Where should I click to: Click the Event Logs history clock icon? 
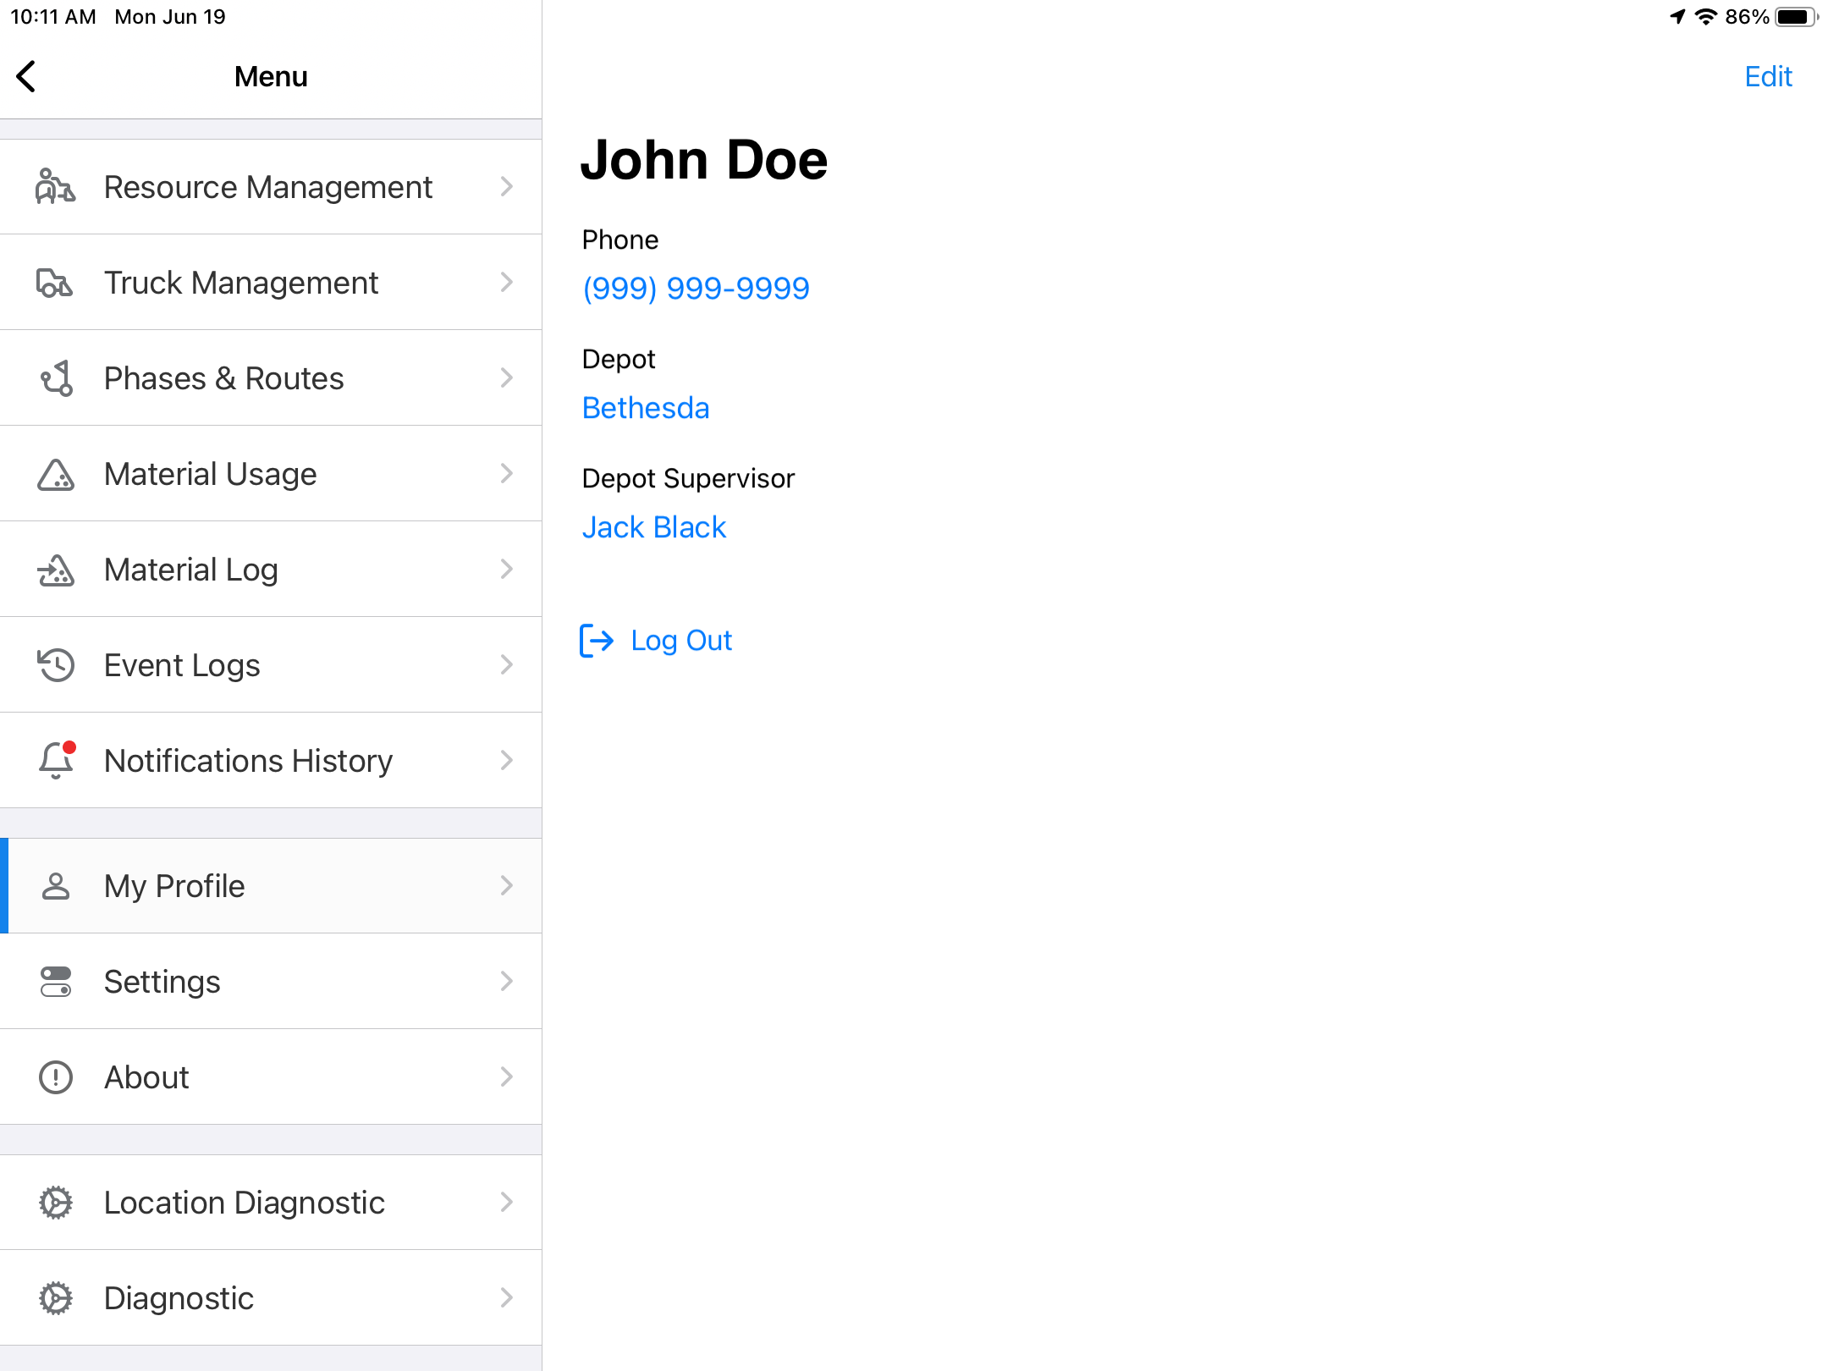(56, 665)
